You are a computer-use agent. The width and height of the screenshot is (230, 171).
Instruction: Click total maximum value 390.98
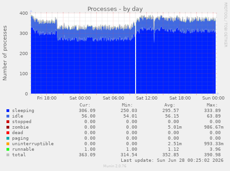pos(212,155)
